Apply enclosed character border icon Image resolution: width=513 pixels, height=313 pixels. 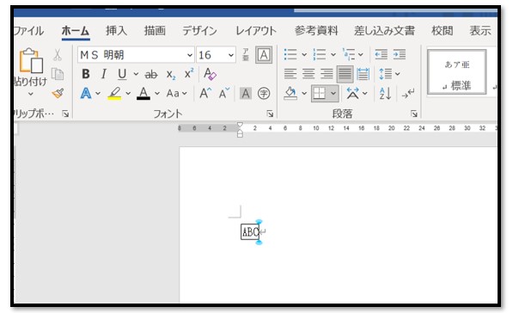[264, 55]
